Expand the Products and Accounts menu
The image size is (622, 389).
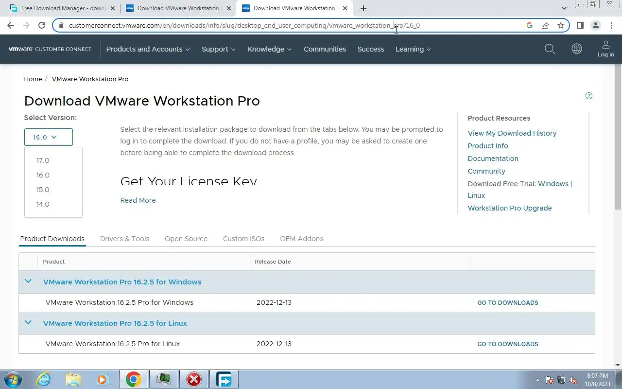click(148, 49)
